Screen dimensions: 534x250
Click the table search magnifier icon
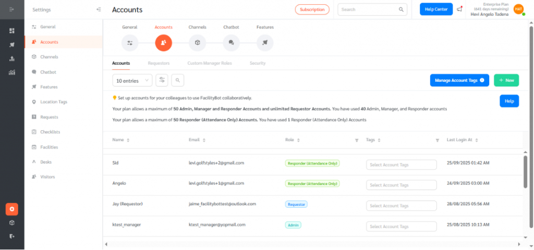point(178,80)
